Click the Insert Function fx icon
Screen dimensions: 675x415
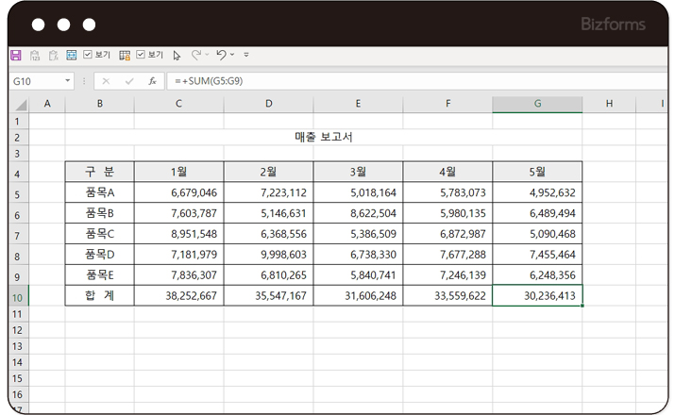[x=152, y=81]
